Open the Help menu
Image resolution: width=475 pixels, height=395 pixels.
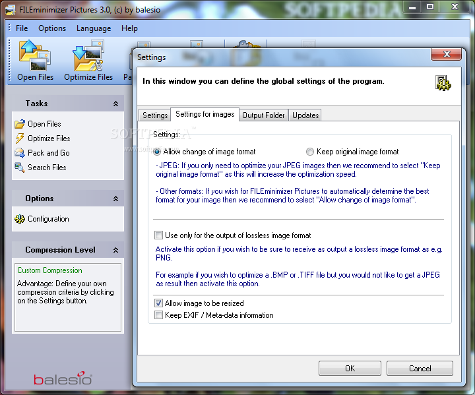(129, 28)
